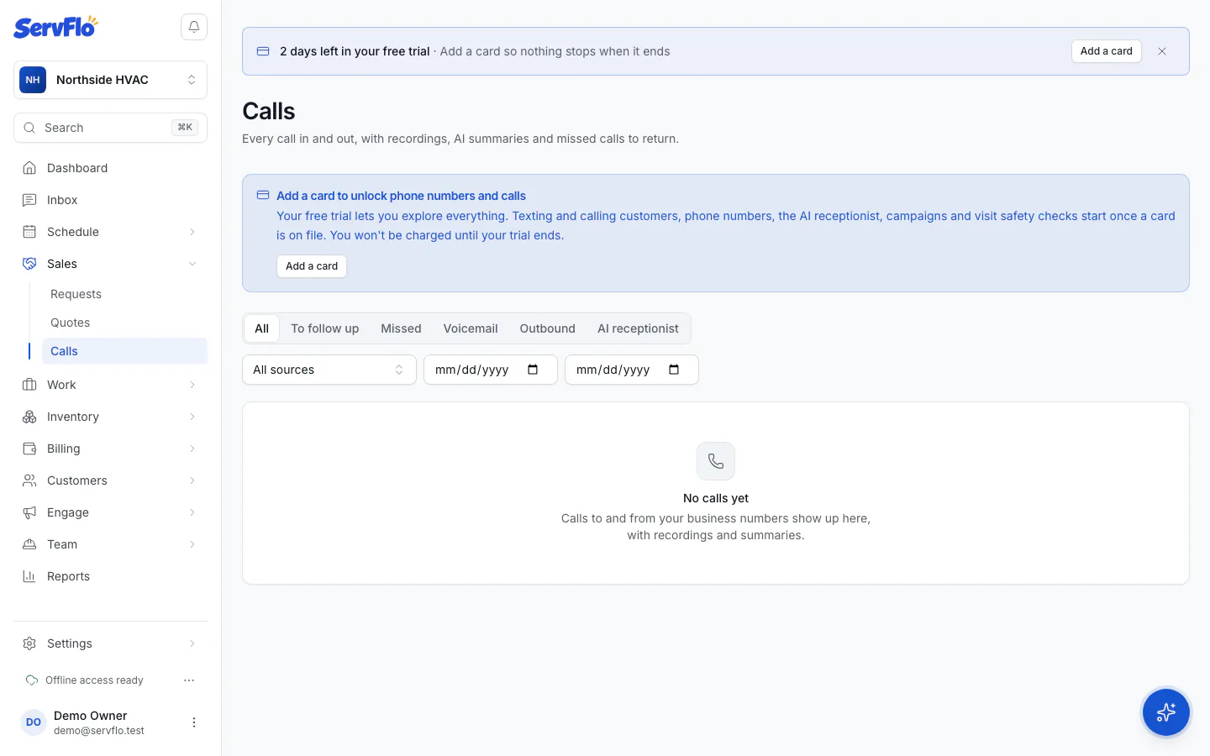Screen dimensions: 1210x756
Task: Click the DO user avatar
Action: click(34, 722)
